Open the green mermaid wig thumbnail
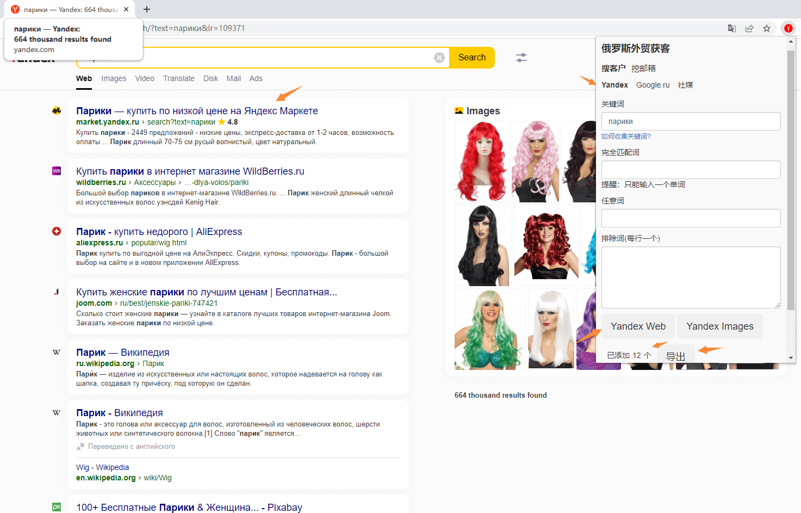 tap(490, 329)
